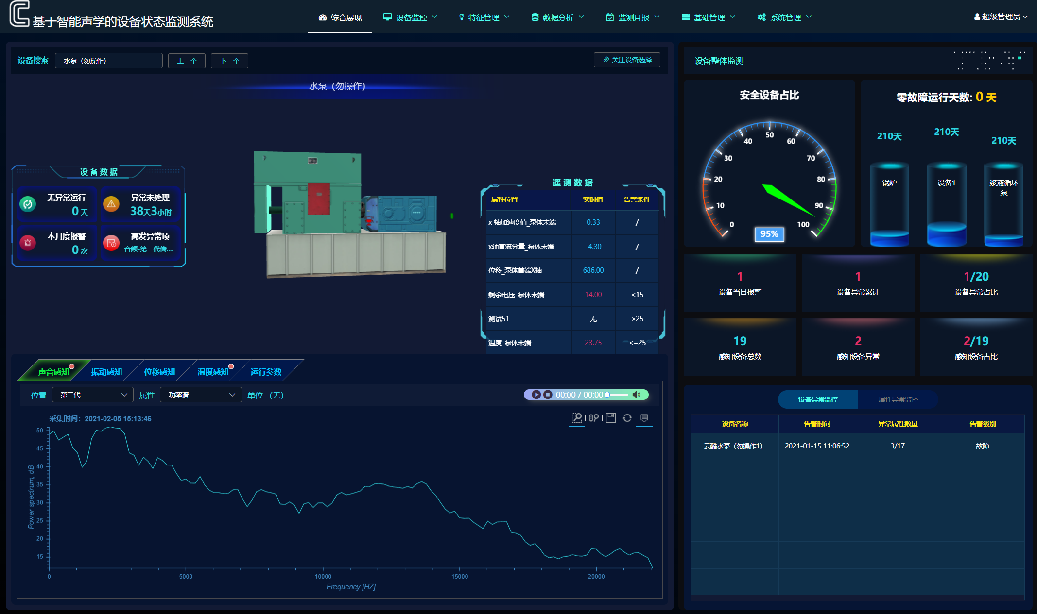Reset the chart with refresh icon
This screenshot has height=614, width=1037.
[627, 418]
